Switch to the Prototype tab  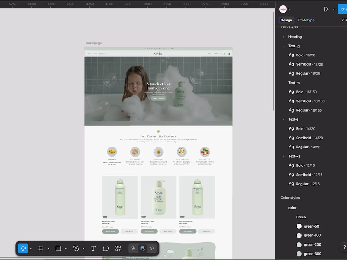[x=306, y=20]
